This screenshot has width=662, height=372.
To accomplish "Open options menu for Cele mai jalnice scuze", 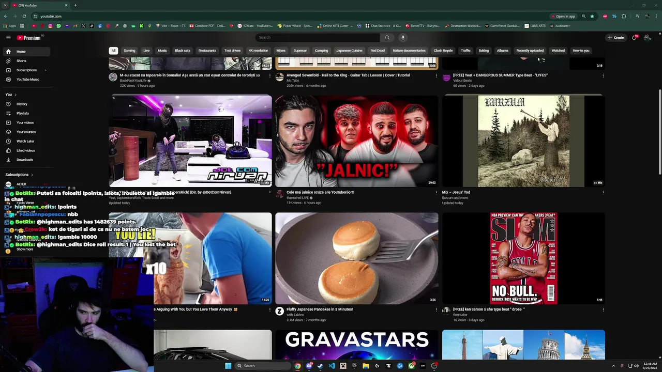I will coord(436,193).
